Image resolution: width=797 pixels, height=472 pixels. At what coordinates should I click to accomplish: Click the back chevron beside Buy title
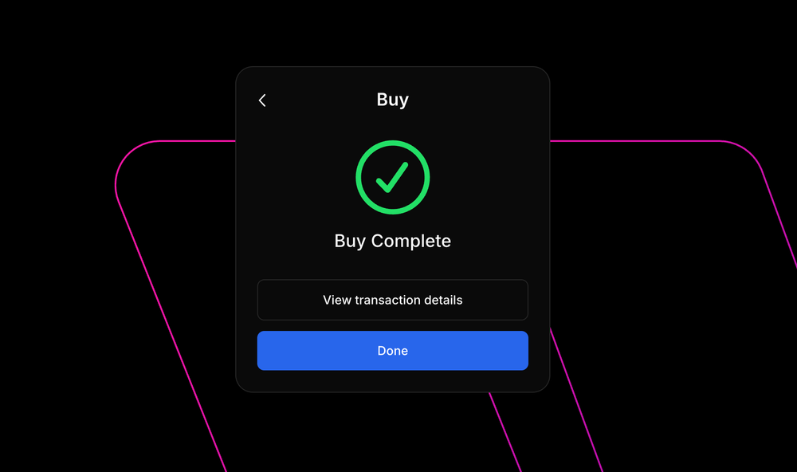point(262,100)
